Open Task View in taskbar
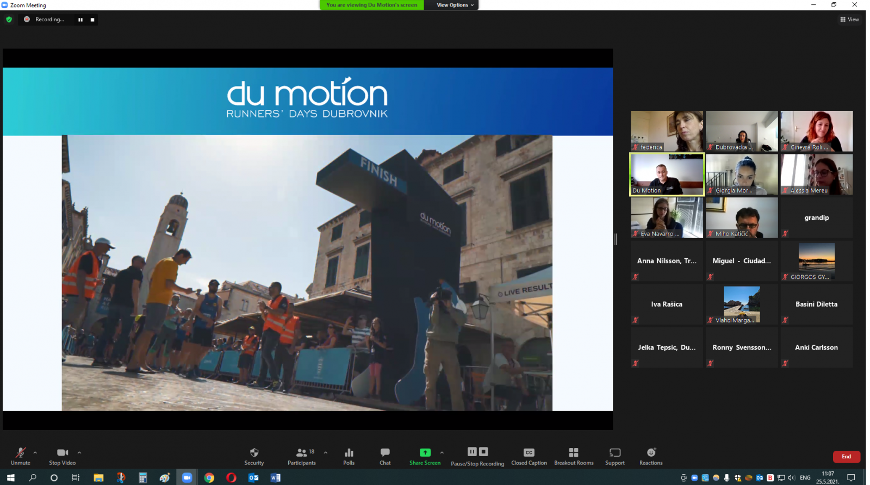Image resolution: width=870 pixels, height=485 pixels. coord(76,477)
